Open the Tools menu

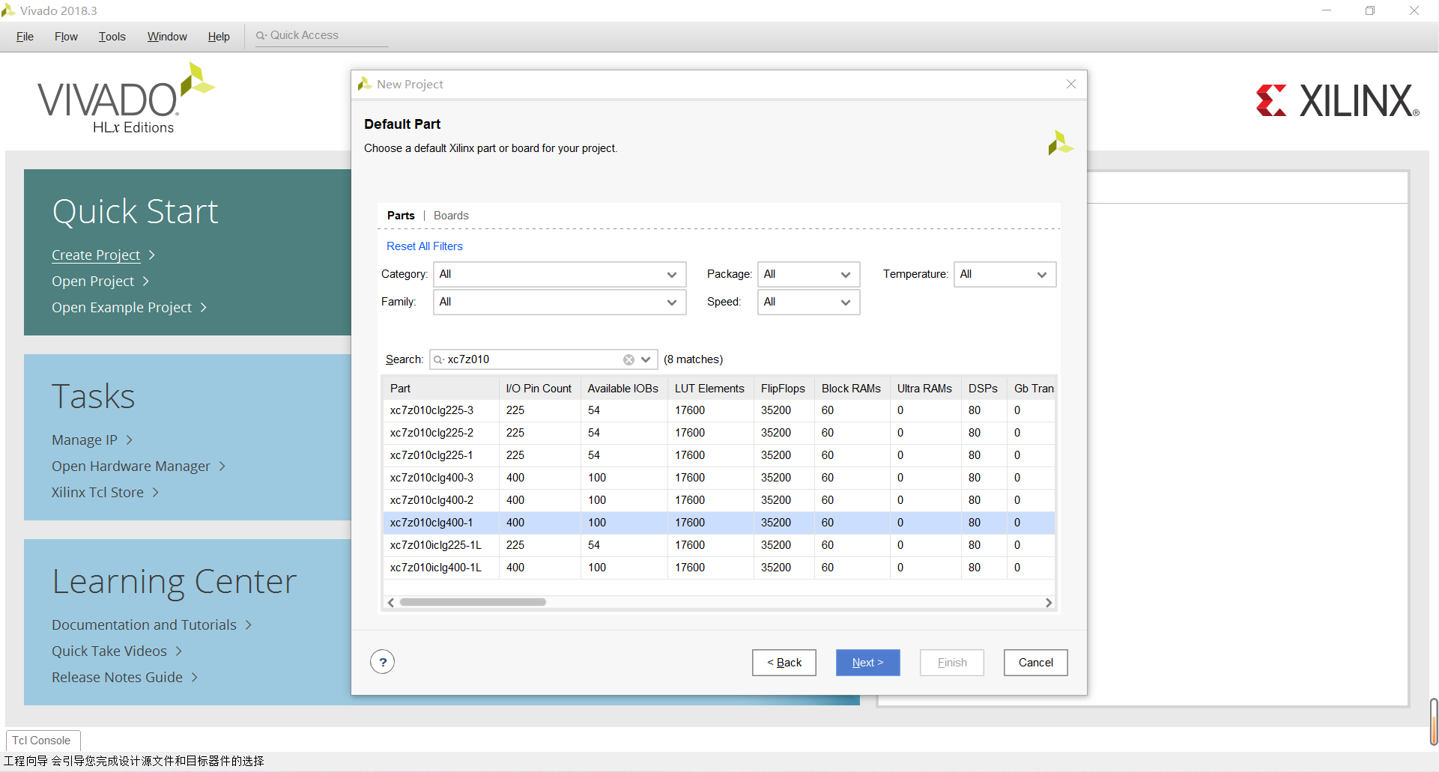tap(112, 37)
